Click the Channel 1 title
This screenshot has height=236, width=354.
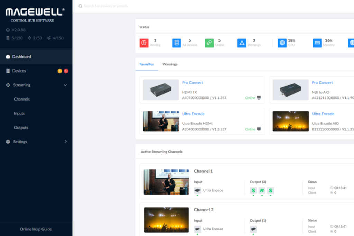pos(203,171)
